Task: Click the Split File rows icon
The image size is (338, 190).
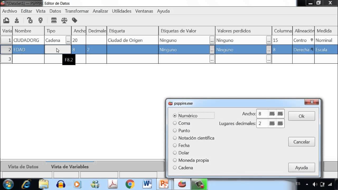Action: tap(54, 20)
